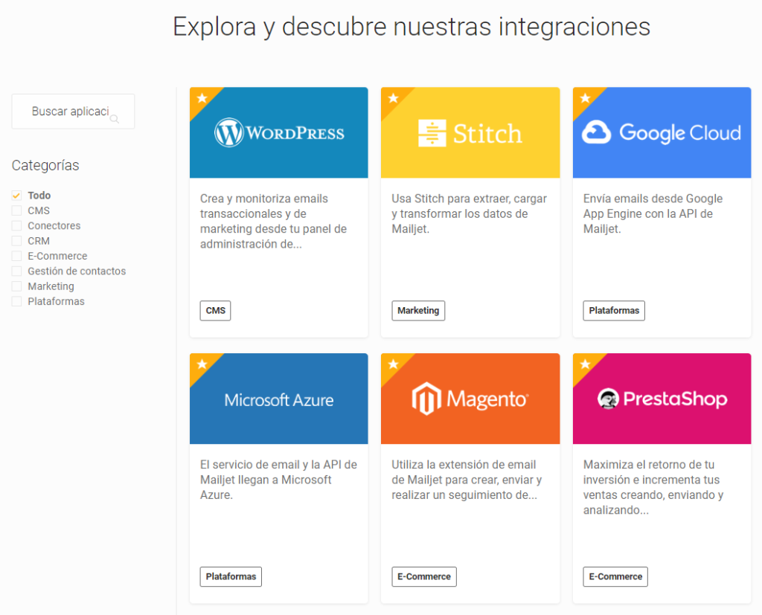The image size is (762, 615).
Task: Select the Conectores checkbox
Action: pos(16,226)
